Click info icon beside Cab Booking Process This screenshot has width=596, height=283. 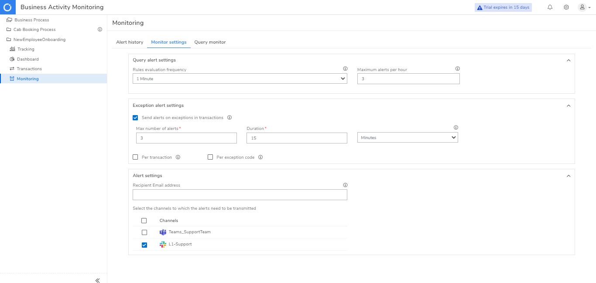pos(99,30)
